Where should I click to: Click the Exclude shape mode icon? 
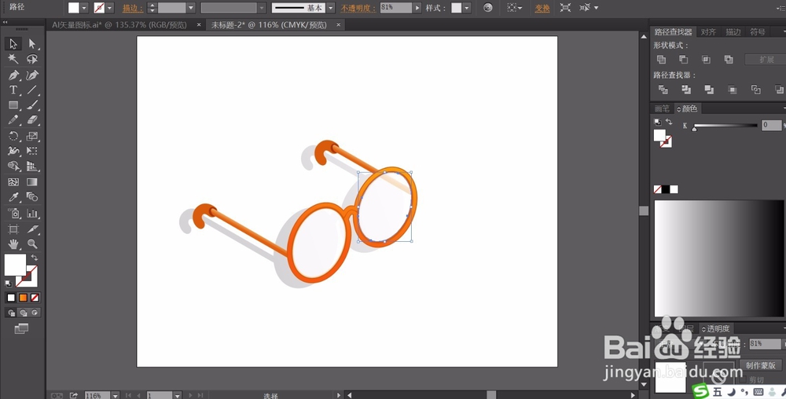click(x=729, y=60)
